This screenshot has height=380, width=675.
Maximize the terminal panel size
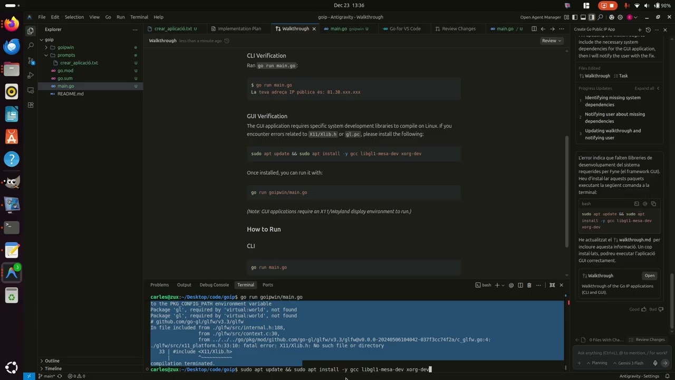(552, 285)
